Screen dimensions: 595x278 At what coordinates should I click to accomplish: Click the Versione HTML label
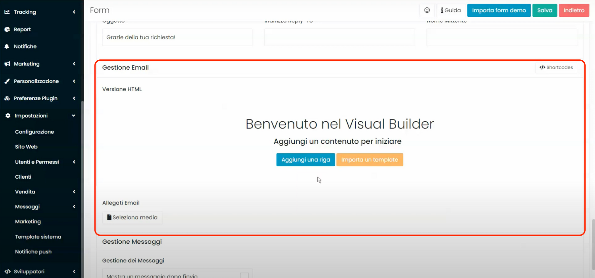(x=122, y=89)
